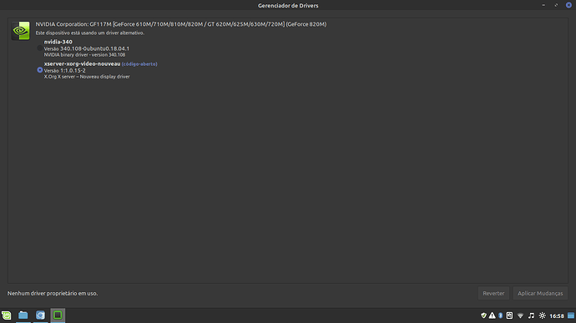
Task: Select the xserver-xorg-video-nouveau radio button
Action: 40,70
